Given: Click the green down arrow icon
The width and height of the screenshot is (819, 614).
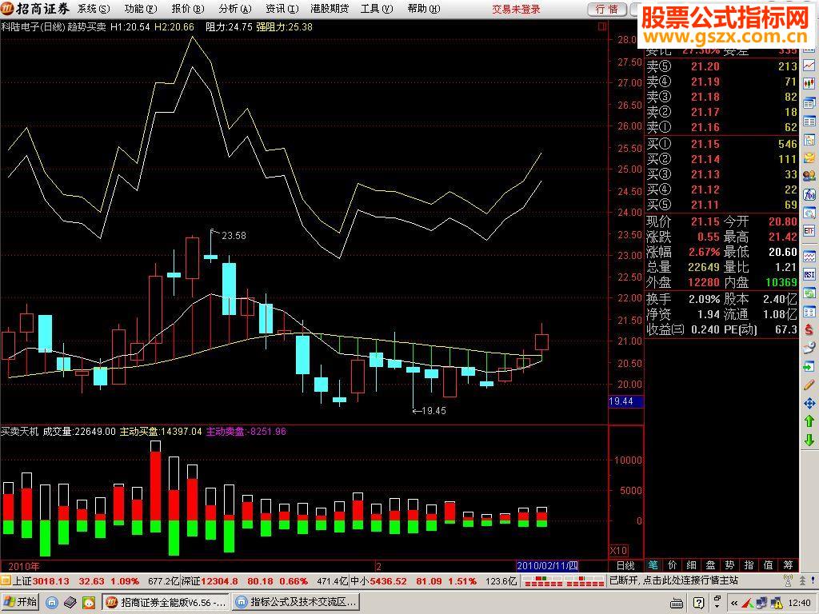Looking at the screenshot, I should point(809,440).
